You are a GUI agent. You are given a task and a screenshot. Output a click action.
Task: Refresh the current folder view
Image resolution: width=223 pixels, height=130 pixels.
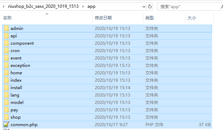[150, 7]
